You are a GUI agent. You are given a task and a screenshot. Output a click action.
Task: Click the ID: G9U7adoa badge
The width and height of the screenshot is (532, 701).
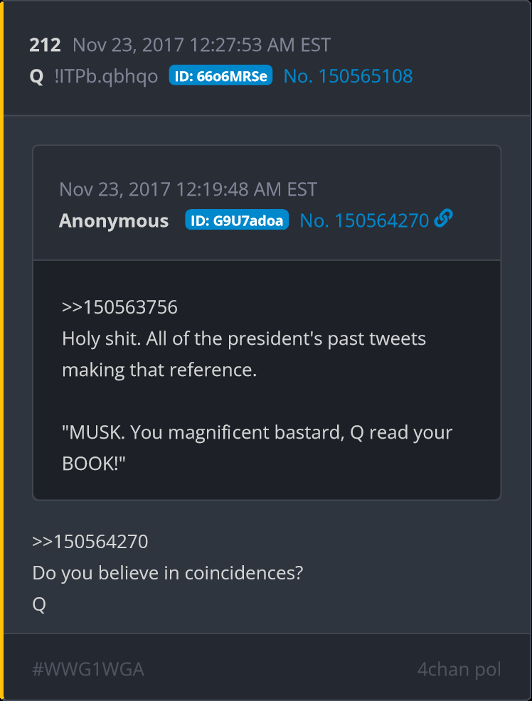[237, 220]
